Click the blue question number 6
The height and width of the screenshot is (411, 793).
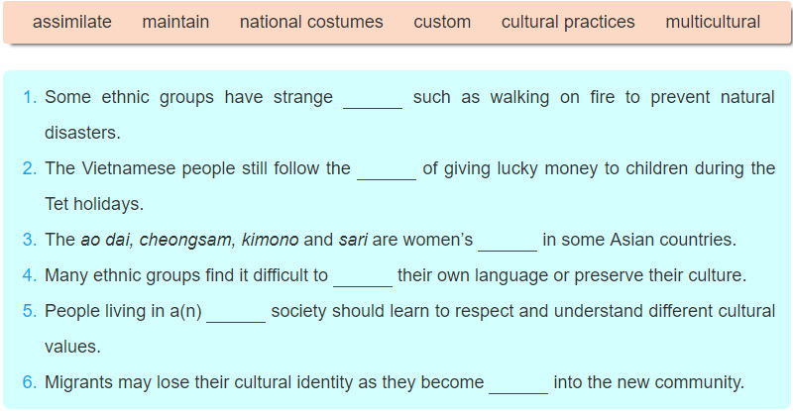point(29,383)
